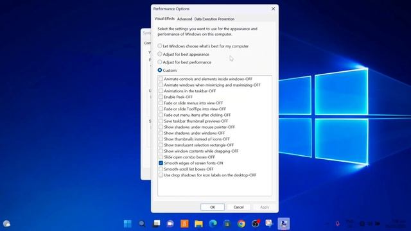
Task: Check Smooth-scroll list boxes
Action: point(161,169)
